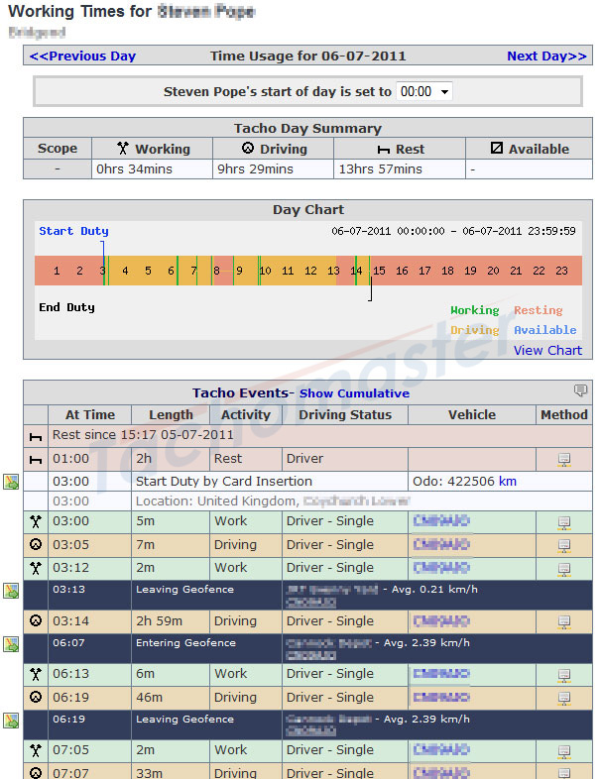601x779 pixels.
Task: Click the Resting legend label
Action: [539, 310]
